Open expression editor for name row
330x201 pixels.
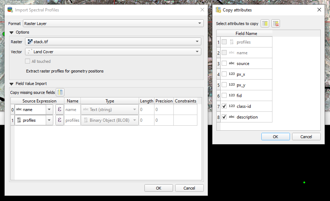tap(59, 110)
